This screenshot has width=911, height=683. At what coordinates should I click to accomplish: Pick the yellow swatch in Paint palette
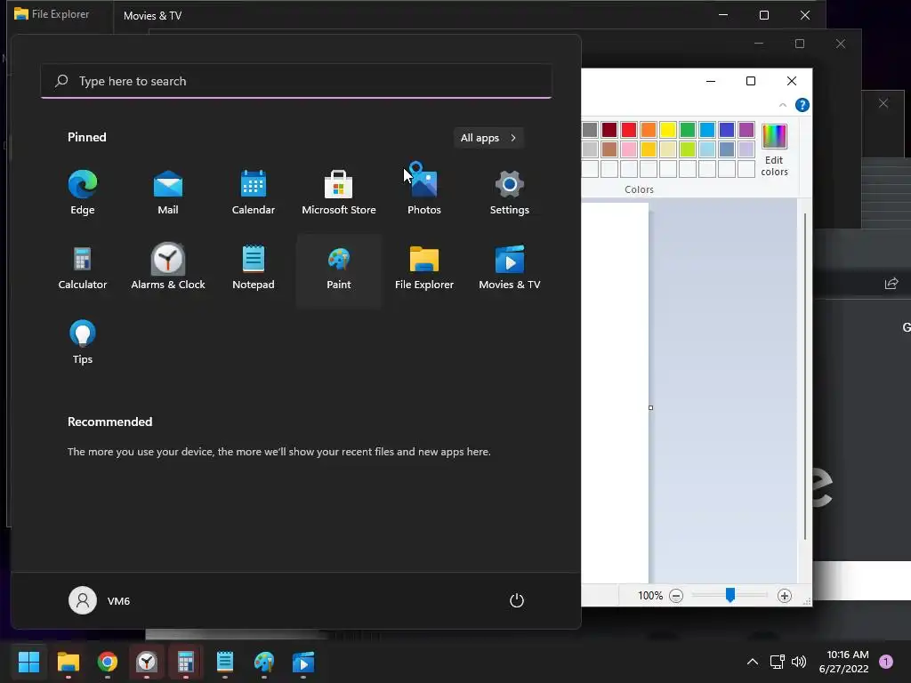[667, 130]
